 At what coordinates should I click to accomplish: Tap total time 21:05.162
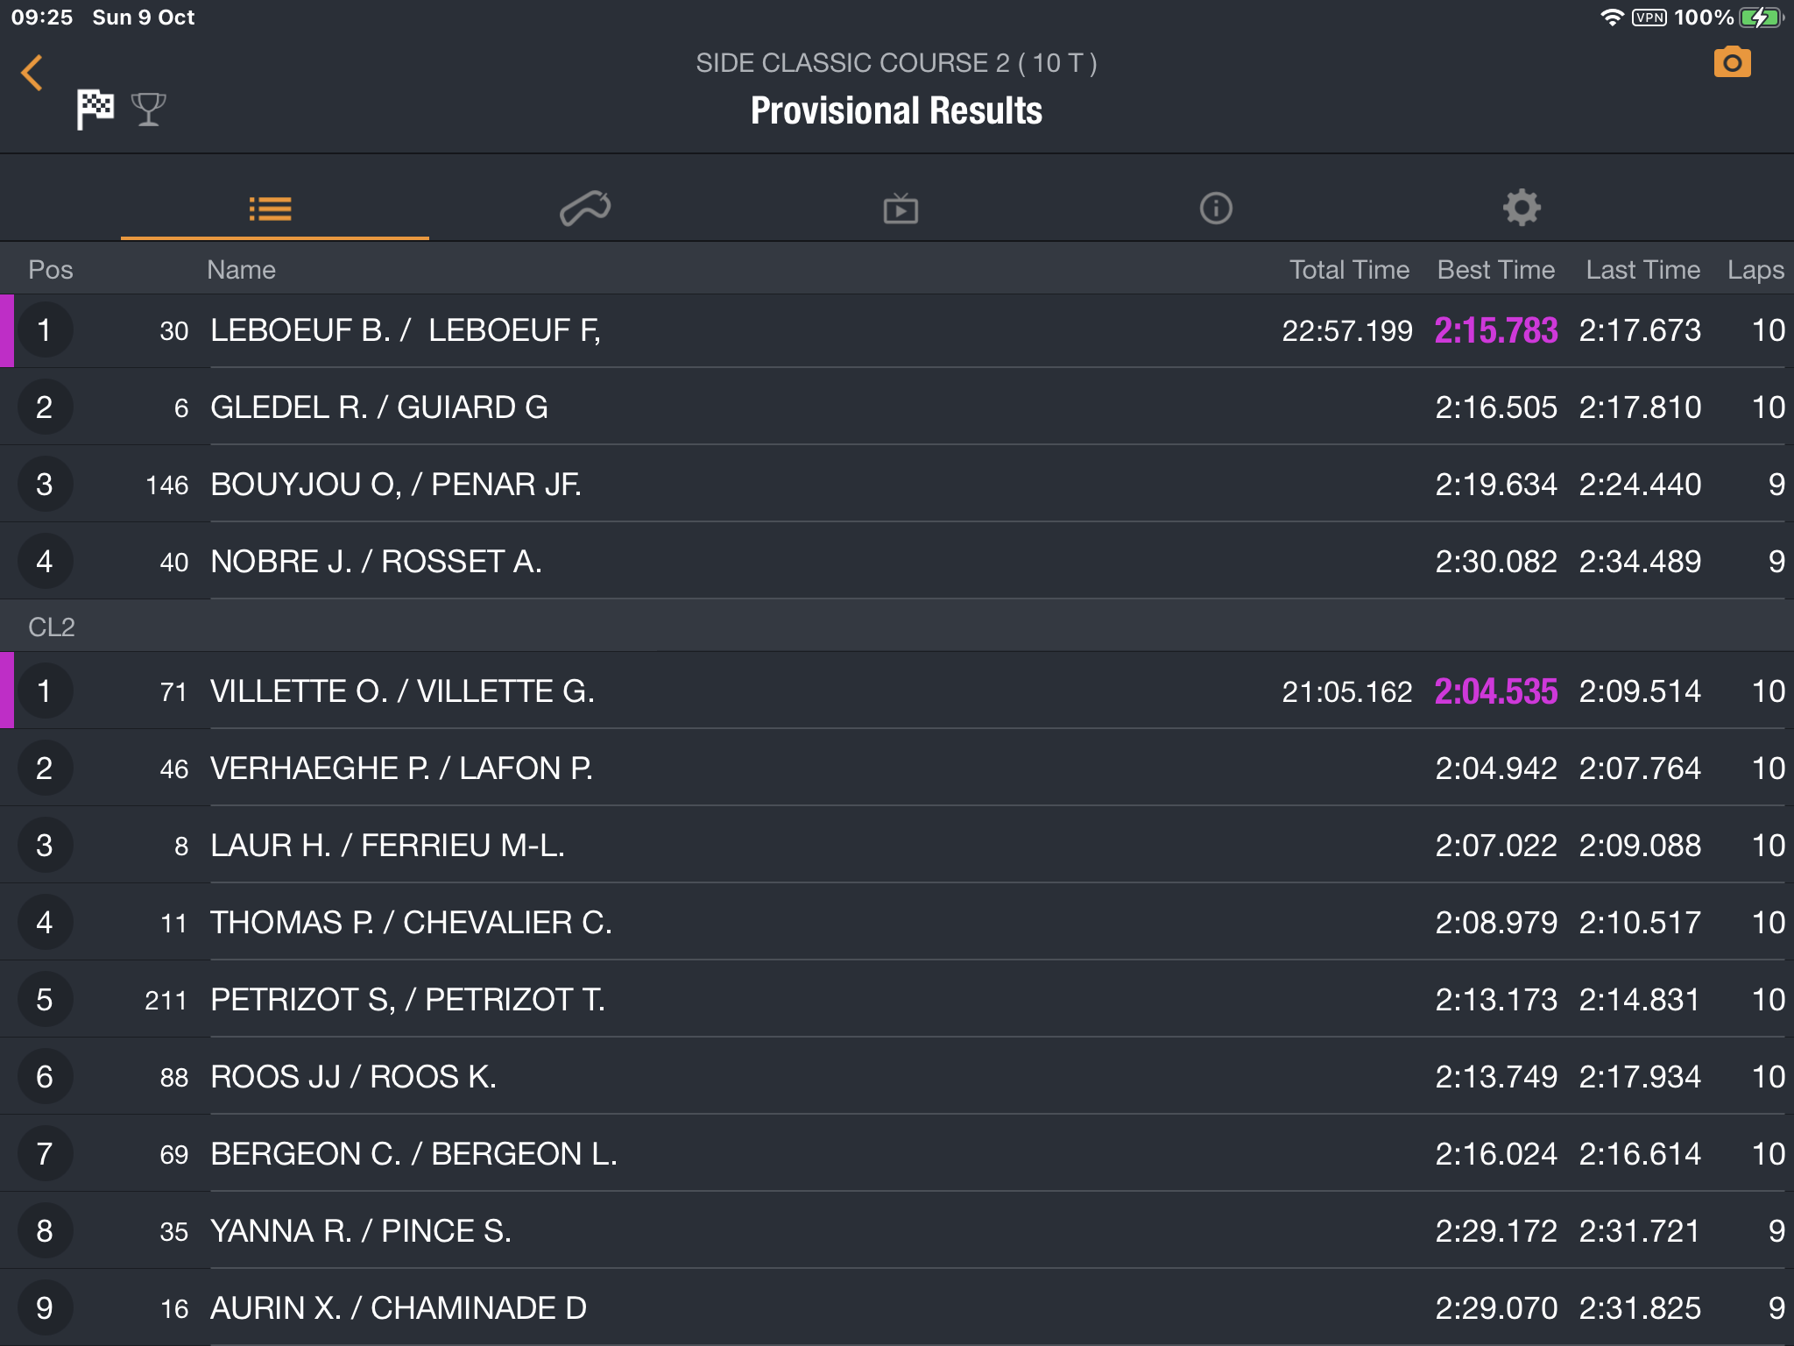coord(1347,691)
